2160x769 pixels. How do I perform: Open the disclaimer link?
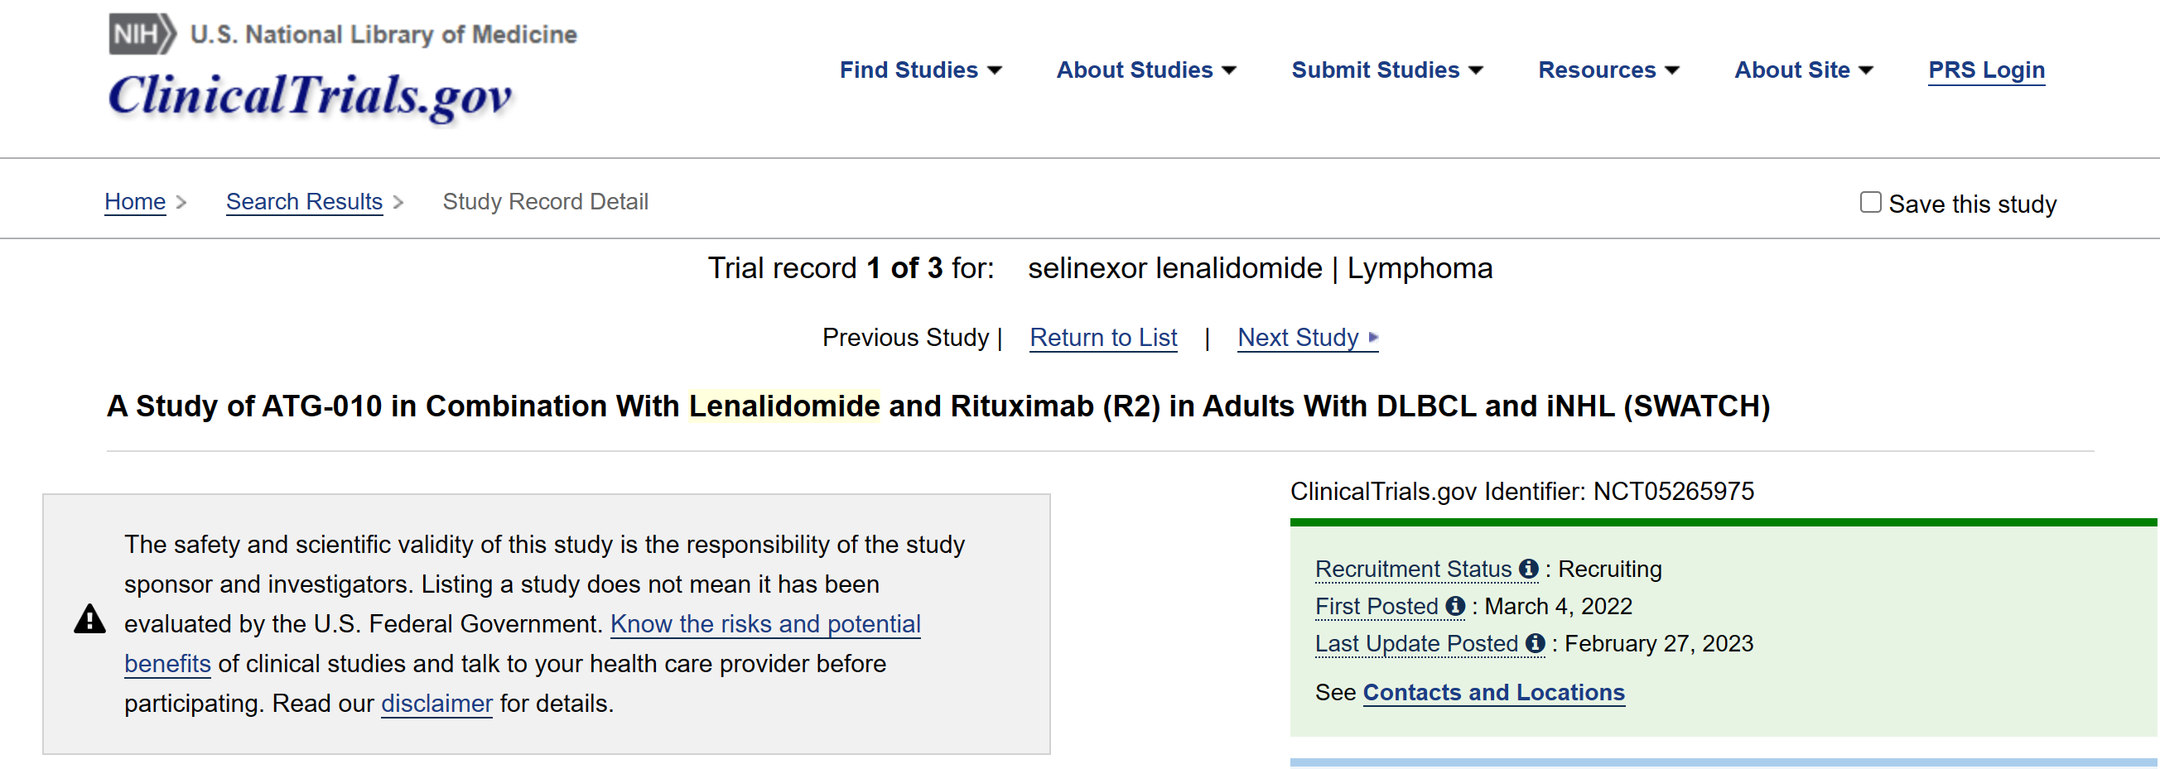436,703
